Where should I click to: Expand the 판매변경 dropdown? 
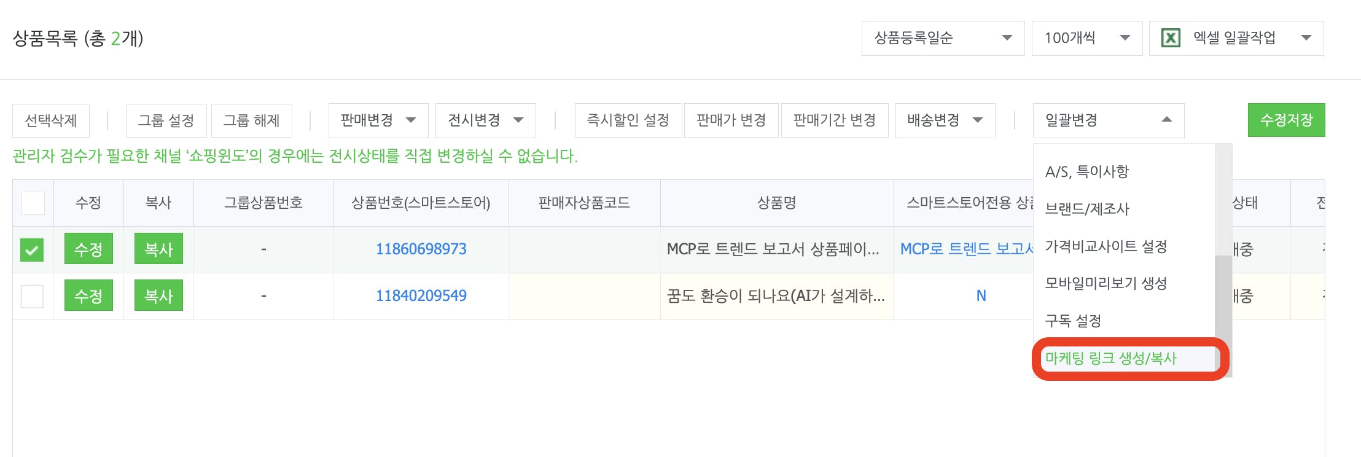(x=378, y=120)
